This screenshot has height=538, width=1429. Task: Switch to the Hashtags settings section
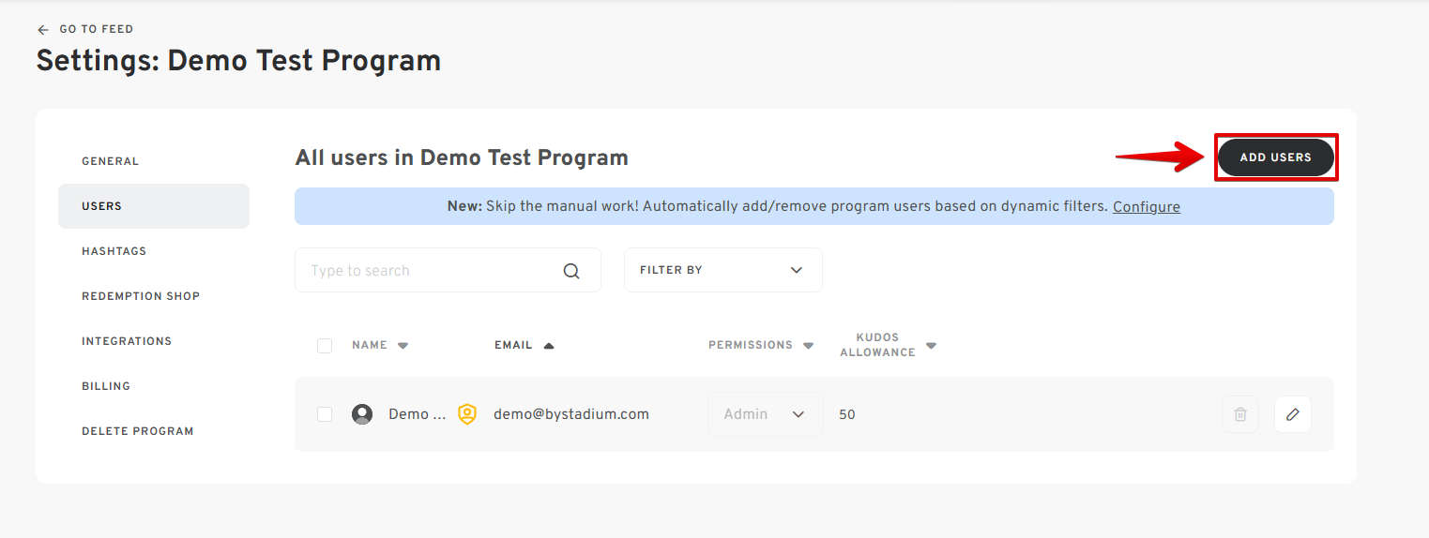click(114, 251)
